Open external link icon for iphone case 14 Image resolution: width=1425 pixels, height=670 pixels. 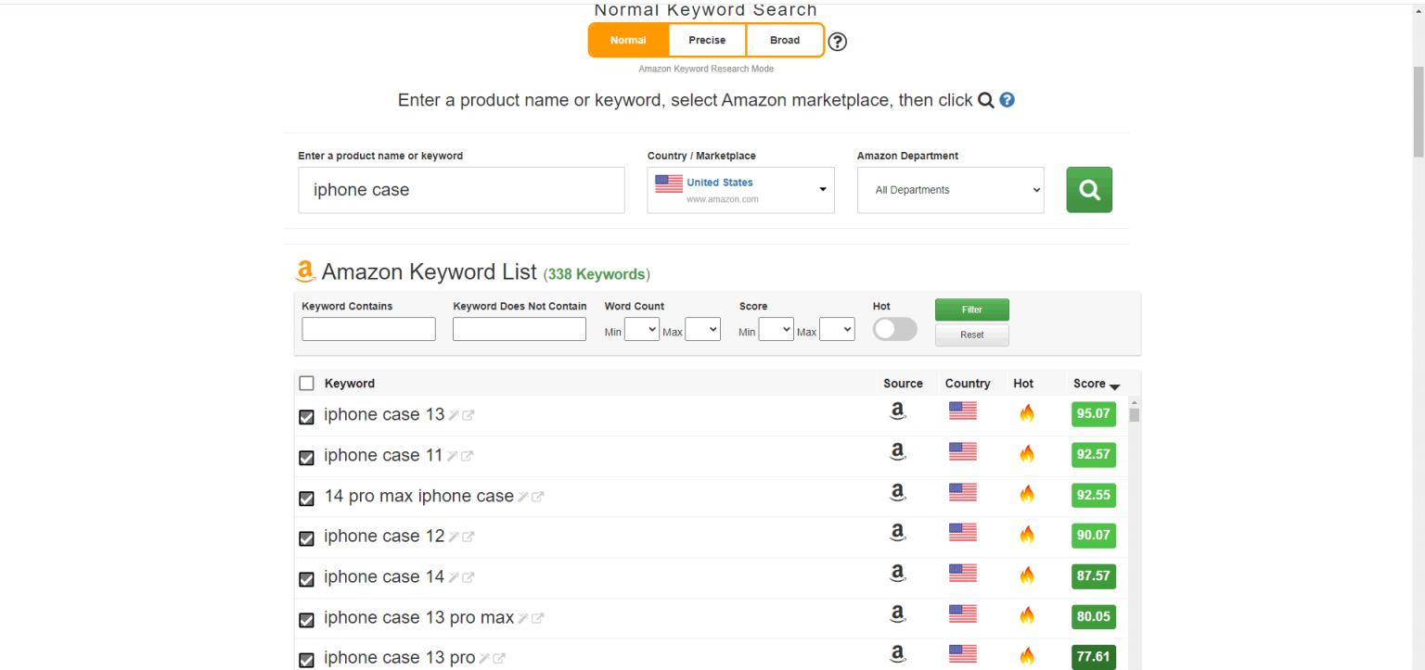pyautogui.click(x=469, y=577)
